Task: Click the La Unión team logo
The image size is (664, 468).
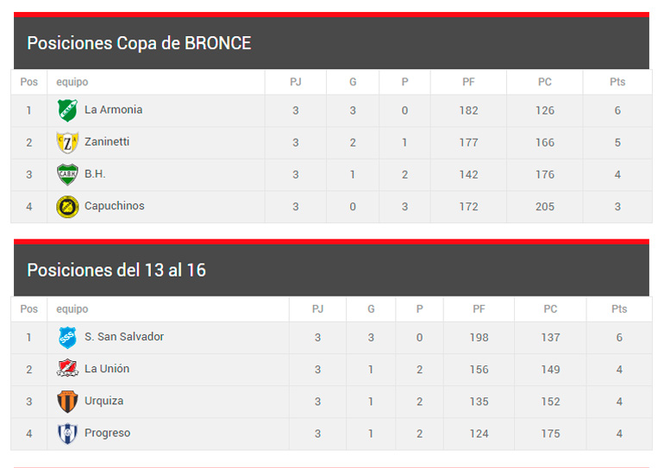Action: [67, 369]
